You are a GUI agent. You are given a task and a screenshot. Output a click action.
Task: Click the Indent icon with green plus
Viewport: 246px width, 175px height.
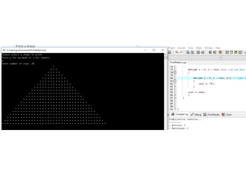(x=210, y=52)
